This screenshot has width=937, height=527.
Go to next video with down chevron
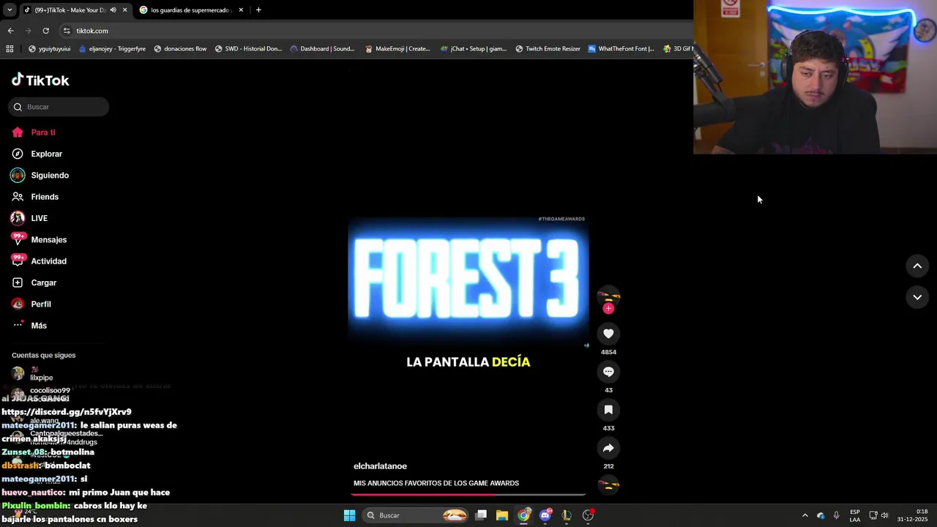(x=917, y=297)
